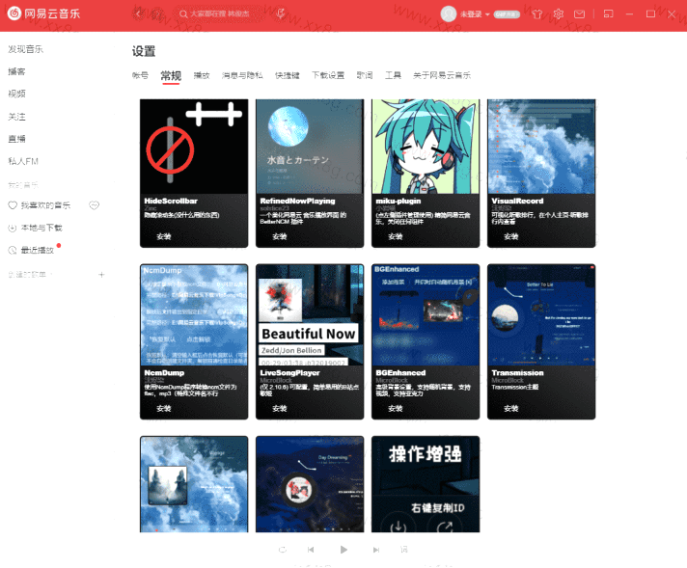The image size is (687, 568).
Task: Open the LiveSongPlayer Beautiful Now preview
Action: coord(310,315)
